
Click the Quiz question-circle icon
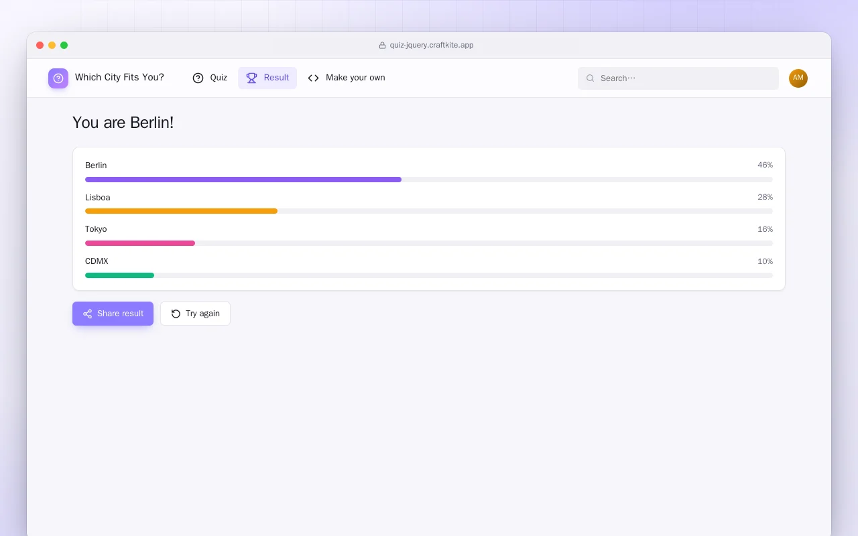click(x=198, y=78)
